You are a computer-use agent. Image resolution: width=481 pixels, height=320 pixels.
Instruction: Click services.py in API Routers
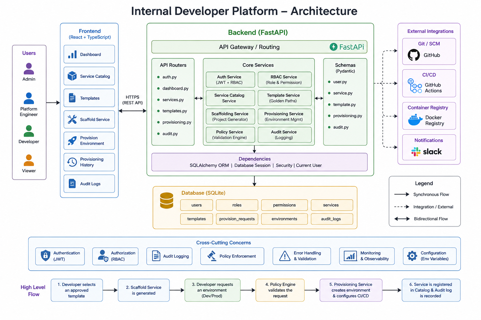point(173,100)
